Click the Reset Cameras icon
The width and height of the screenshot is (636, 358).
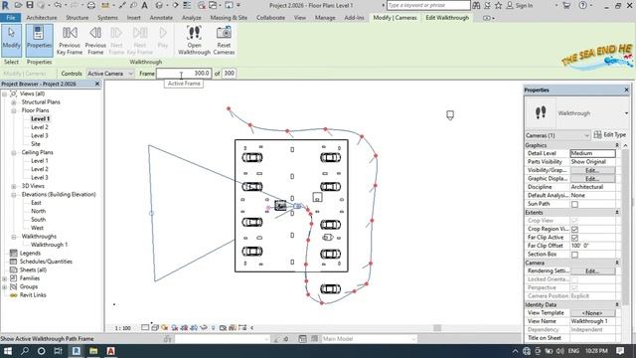[x=224, y=33]
